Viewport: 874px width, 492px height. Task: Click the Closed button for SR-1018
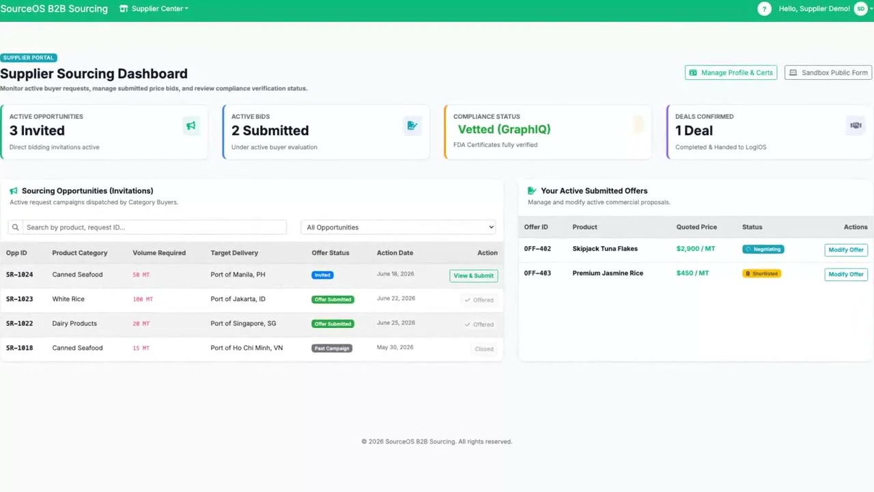coord(484,349)
